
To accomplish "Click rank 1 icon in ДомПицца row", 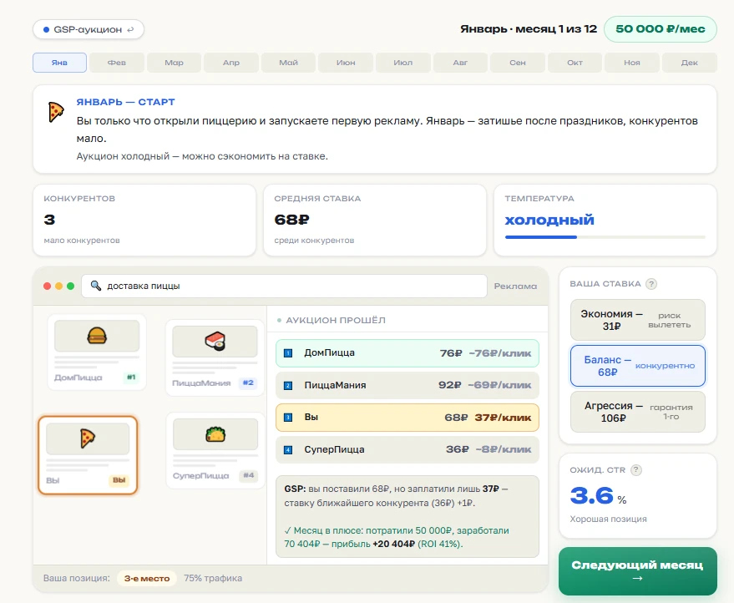I will click(x=288, y=353).
